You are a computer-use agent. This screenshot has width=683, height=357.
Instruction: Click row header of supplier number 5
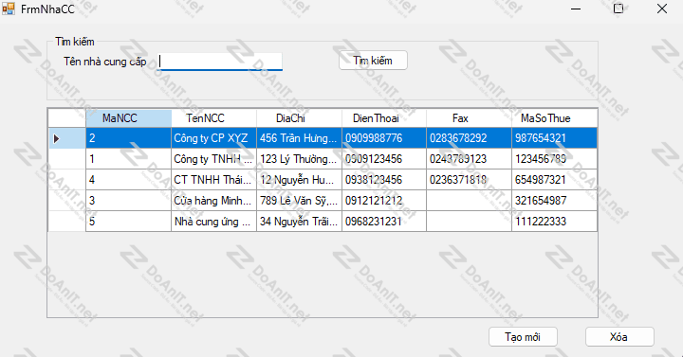pyautogui.click(x=66, y=222)
